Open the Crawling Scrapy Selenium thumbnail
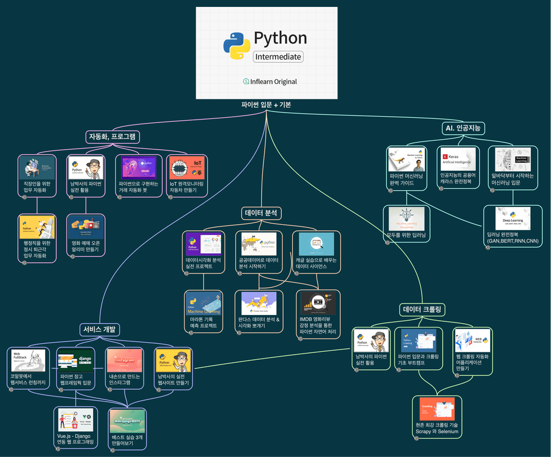This screenshot has height=457, width=551. [437, 409]
